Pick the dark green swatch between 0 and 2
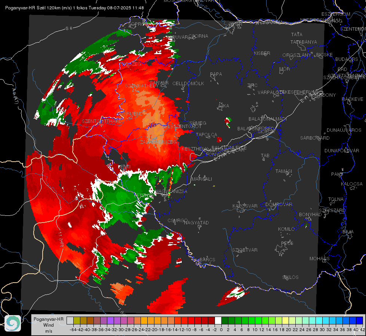Screen dimensions: 366x336 click(x=225, y=321)
